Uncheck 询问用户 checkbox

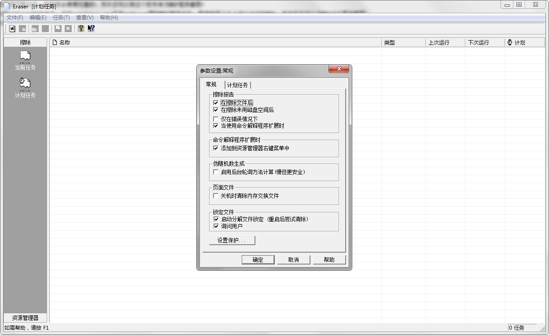[216, 226]
